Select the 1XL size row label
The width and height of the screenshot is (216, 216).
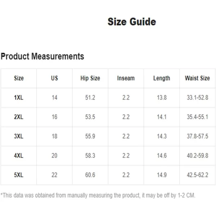[19, 98]
